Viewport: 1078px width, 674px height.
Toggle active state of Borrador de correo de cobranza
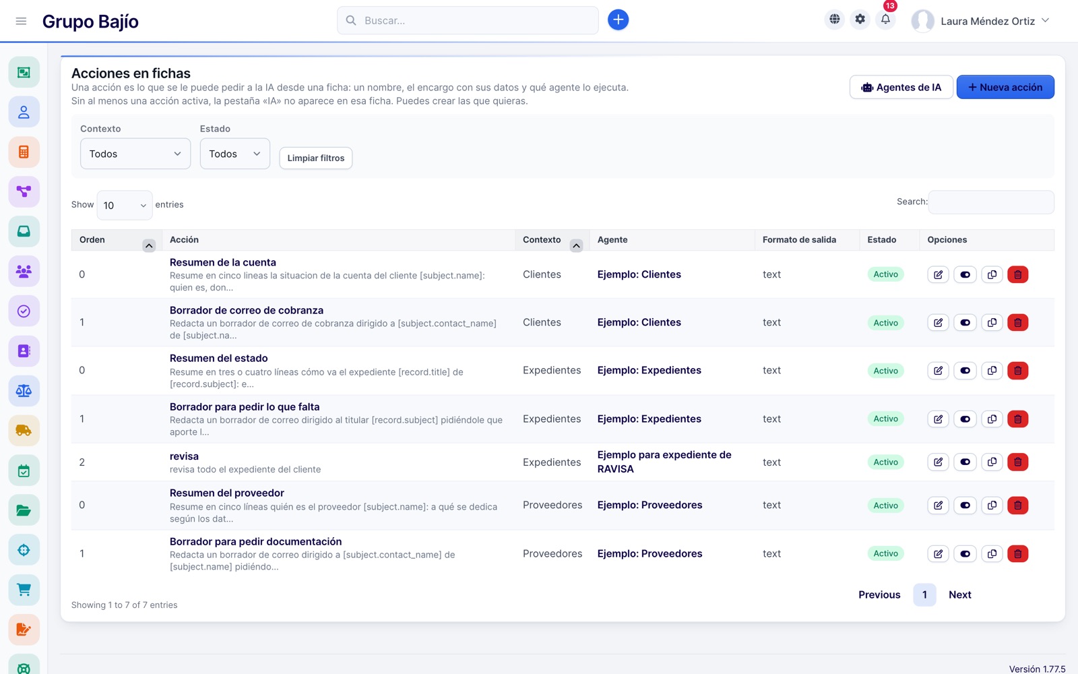(965, 323)
